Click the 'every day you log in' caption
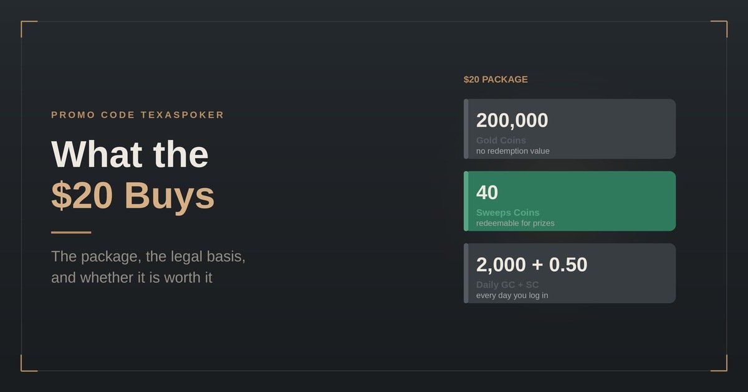Image resolution: width=748 pixels, height=392 pixels. point(512,296)
